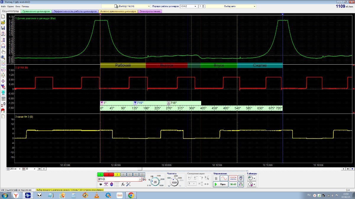
Task: Select the magnifier zoom tool
Action: point(3,57)
